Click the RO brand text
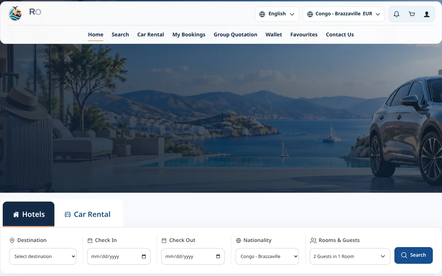Screen dimensions: 442x276 (35, 12)
